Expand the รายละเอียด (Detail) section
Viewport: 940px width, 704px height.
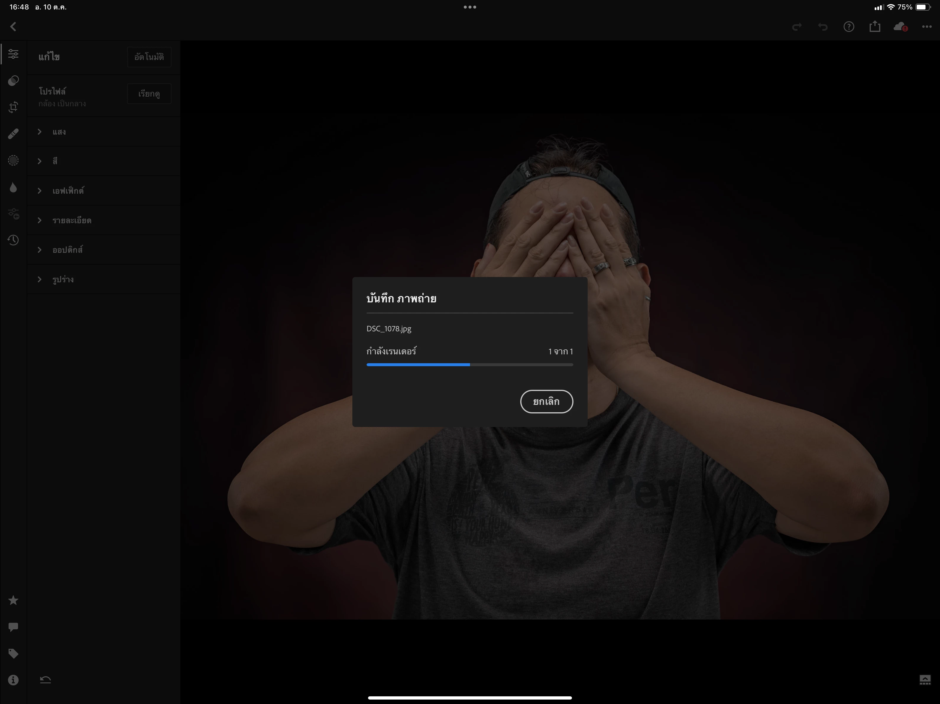(x=72, y=220)
